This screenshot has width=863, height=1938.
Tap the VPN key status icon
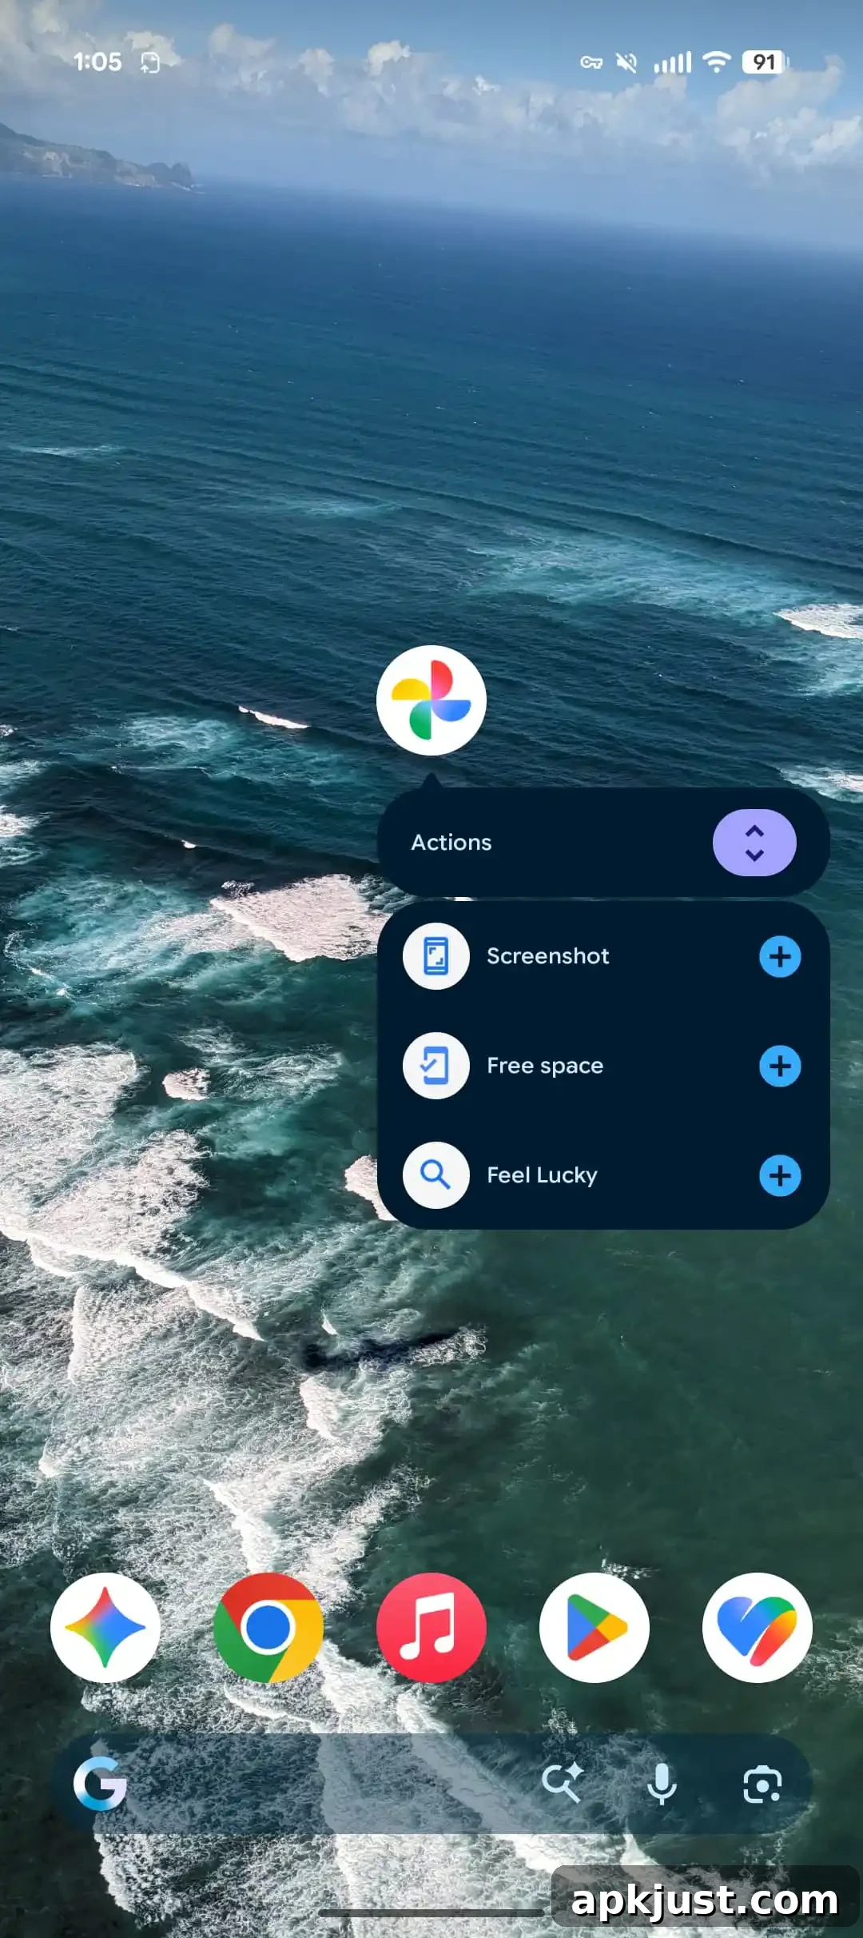[x=591, y=62]
